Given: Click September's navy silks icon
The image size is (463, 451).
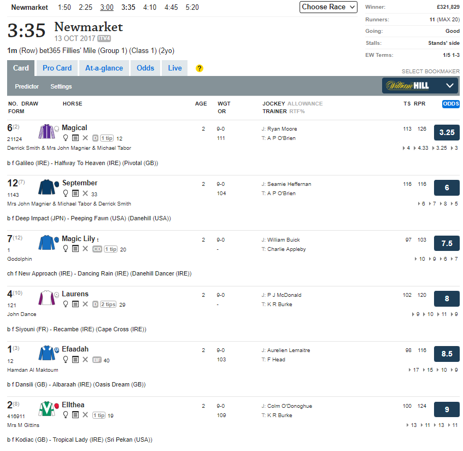Looking at the screenshot, I should click(x=46, y=187).
